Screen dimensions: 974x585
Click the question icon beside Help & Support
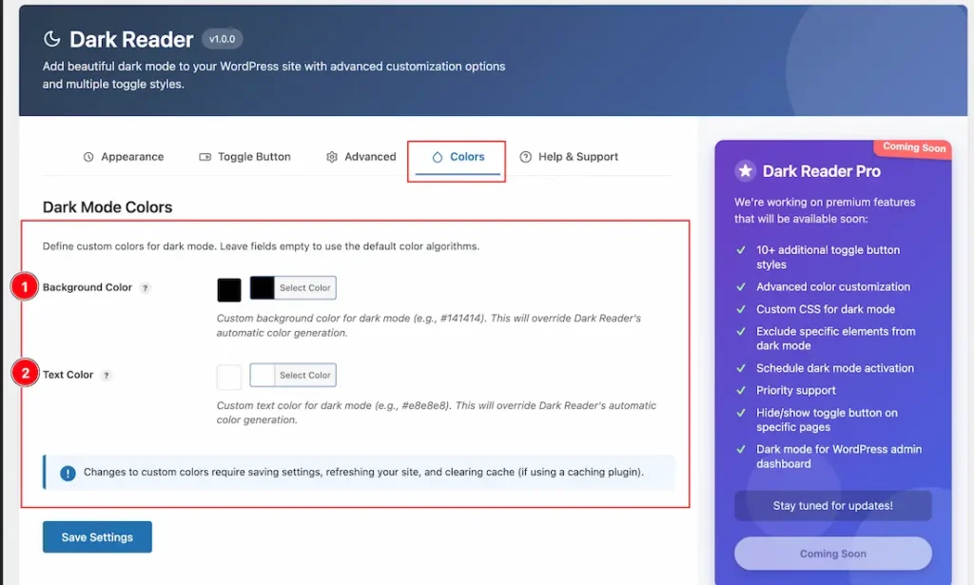pyautogui.click(x=525, y=157)
